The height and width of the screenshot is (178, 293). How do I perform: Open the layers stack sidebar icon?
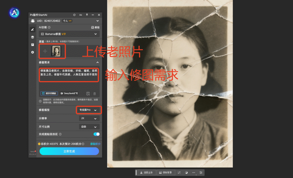[33, 37]
